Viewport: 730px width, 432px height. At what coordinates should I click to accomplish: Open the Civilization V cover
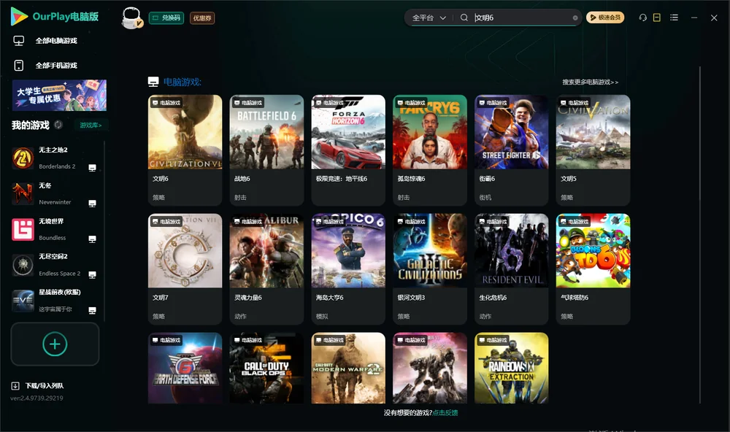(593, 132)
